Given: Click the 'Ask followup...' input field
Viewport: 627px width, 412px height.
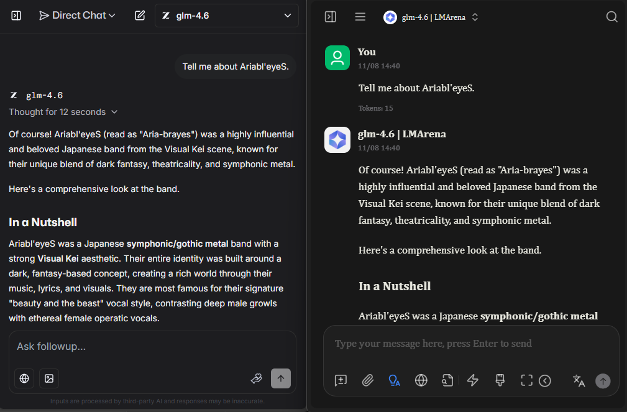Looking at the screenshot, I should (152, 346).
